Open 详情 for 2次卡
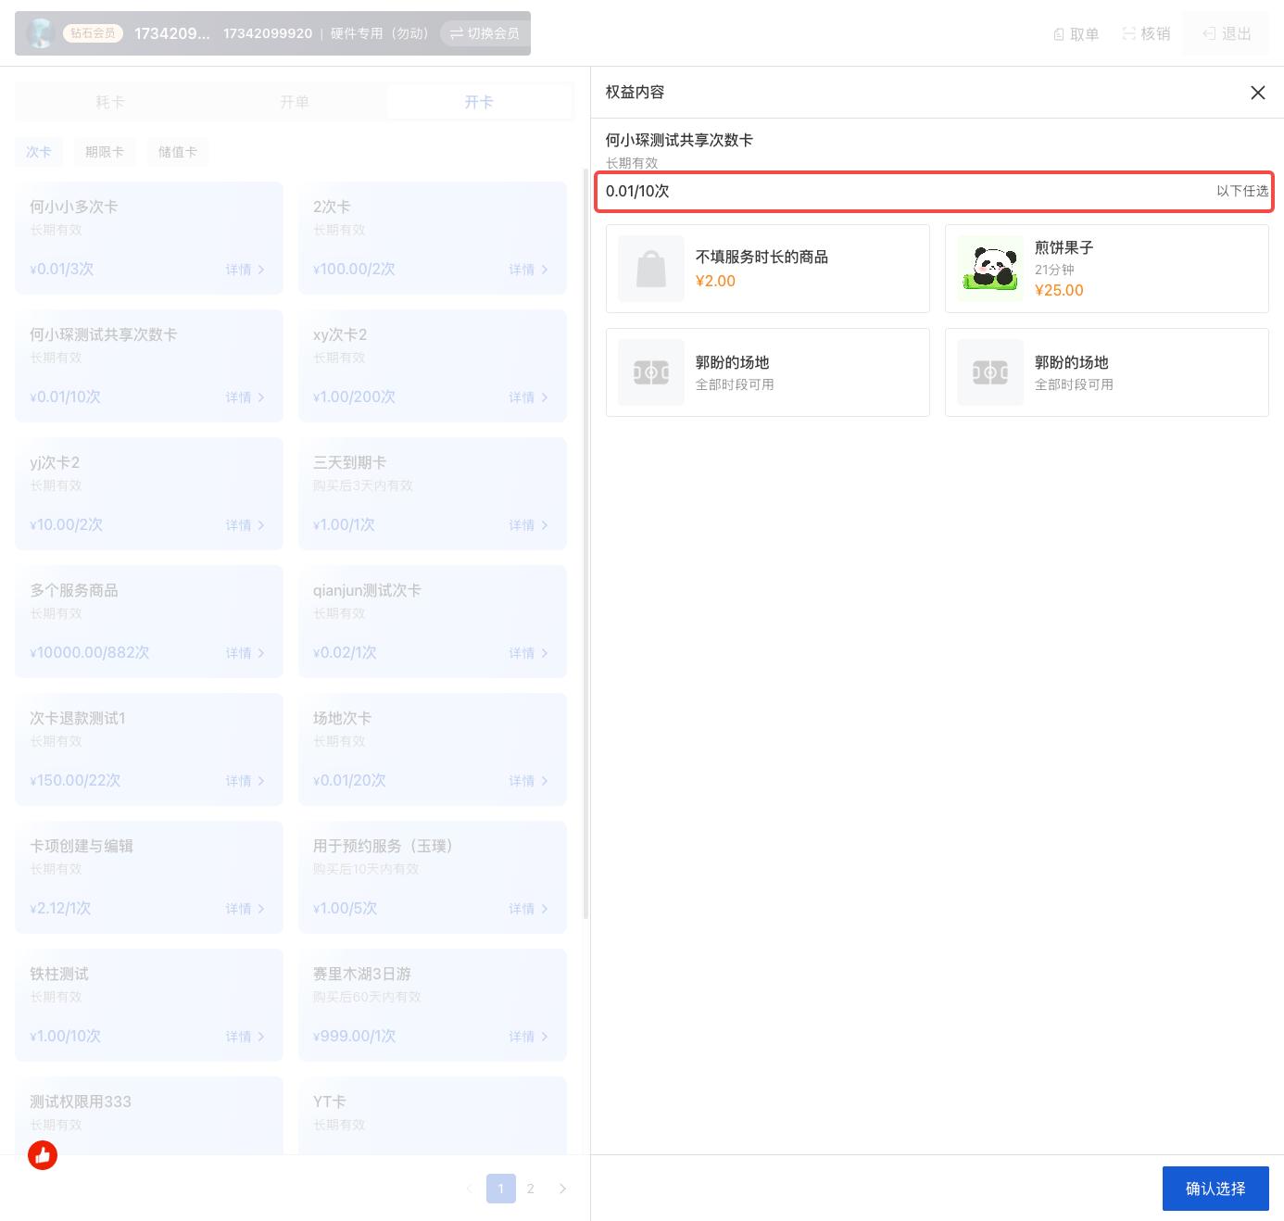The image size is (1284, 1221). tap(528, 270)
